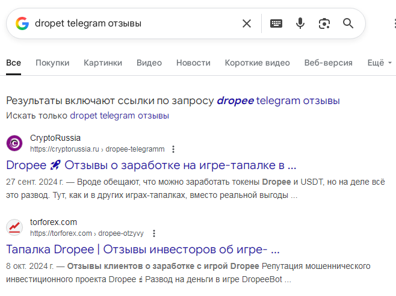Open the on-screen keyboard input tool
Viewport: 396px width, 296px height.
276,23
